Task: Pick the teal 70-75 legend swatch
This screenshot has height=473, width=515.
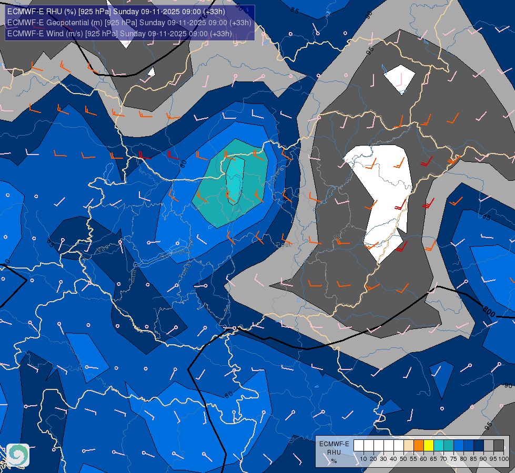Action: 449,446
